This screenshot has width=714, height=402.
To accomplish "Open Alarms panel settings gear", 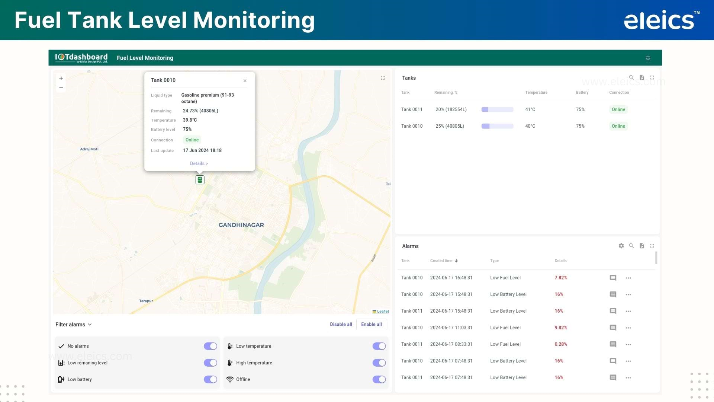I will (x=621, y=246).
